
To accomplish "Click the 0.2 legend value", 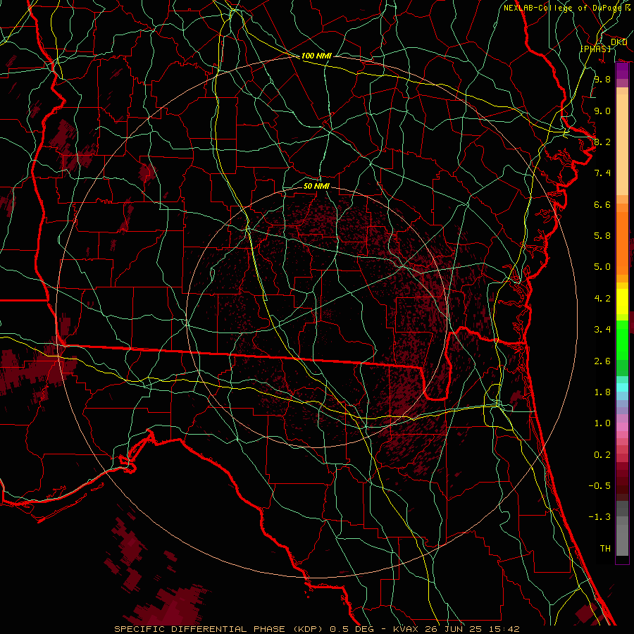I will pyautogui.click(x=602, y=455).
